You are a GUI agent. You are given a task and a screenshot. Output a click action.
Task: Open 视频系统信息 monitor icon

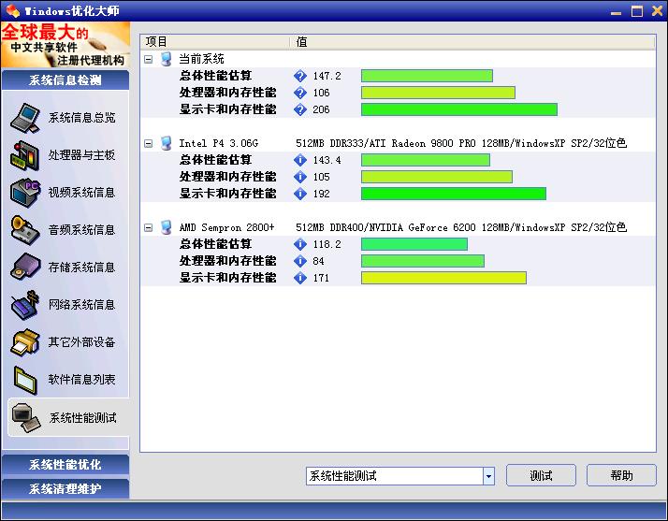25,193
